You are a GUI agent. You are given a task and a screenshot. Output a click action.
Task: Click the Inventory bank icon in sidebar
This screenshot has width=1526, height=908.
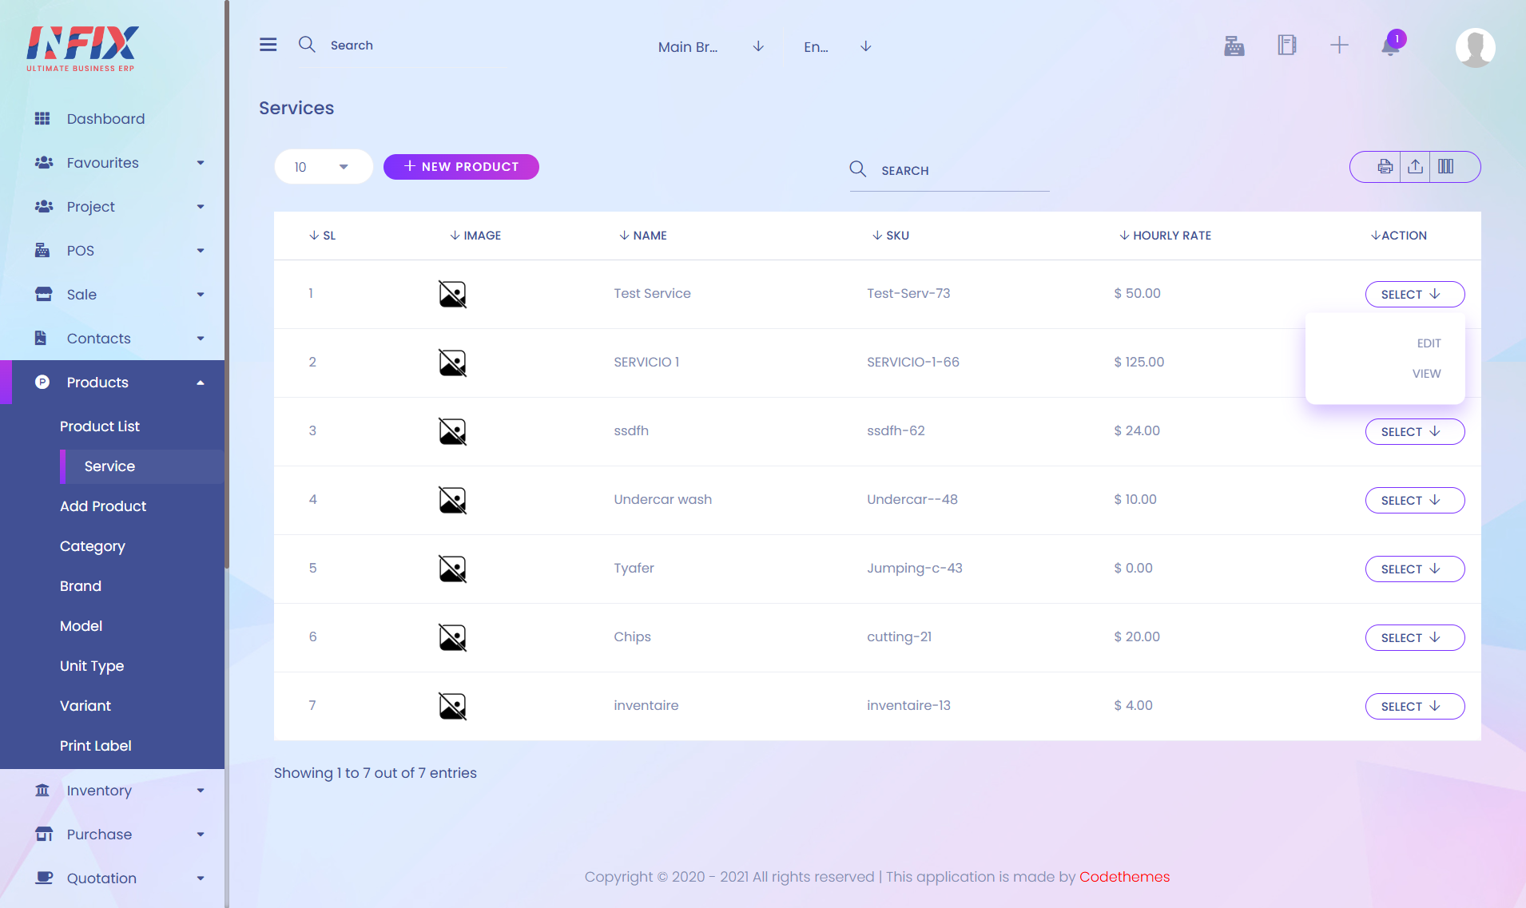(42, 790)
